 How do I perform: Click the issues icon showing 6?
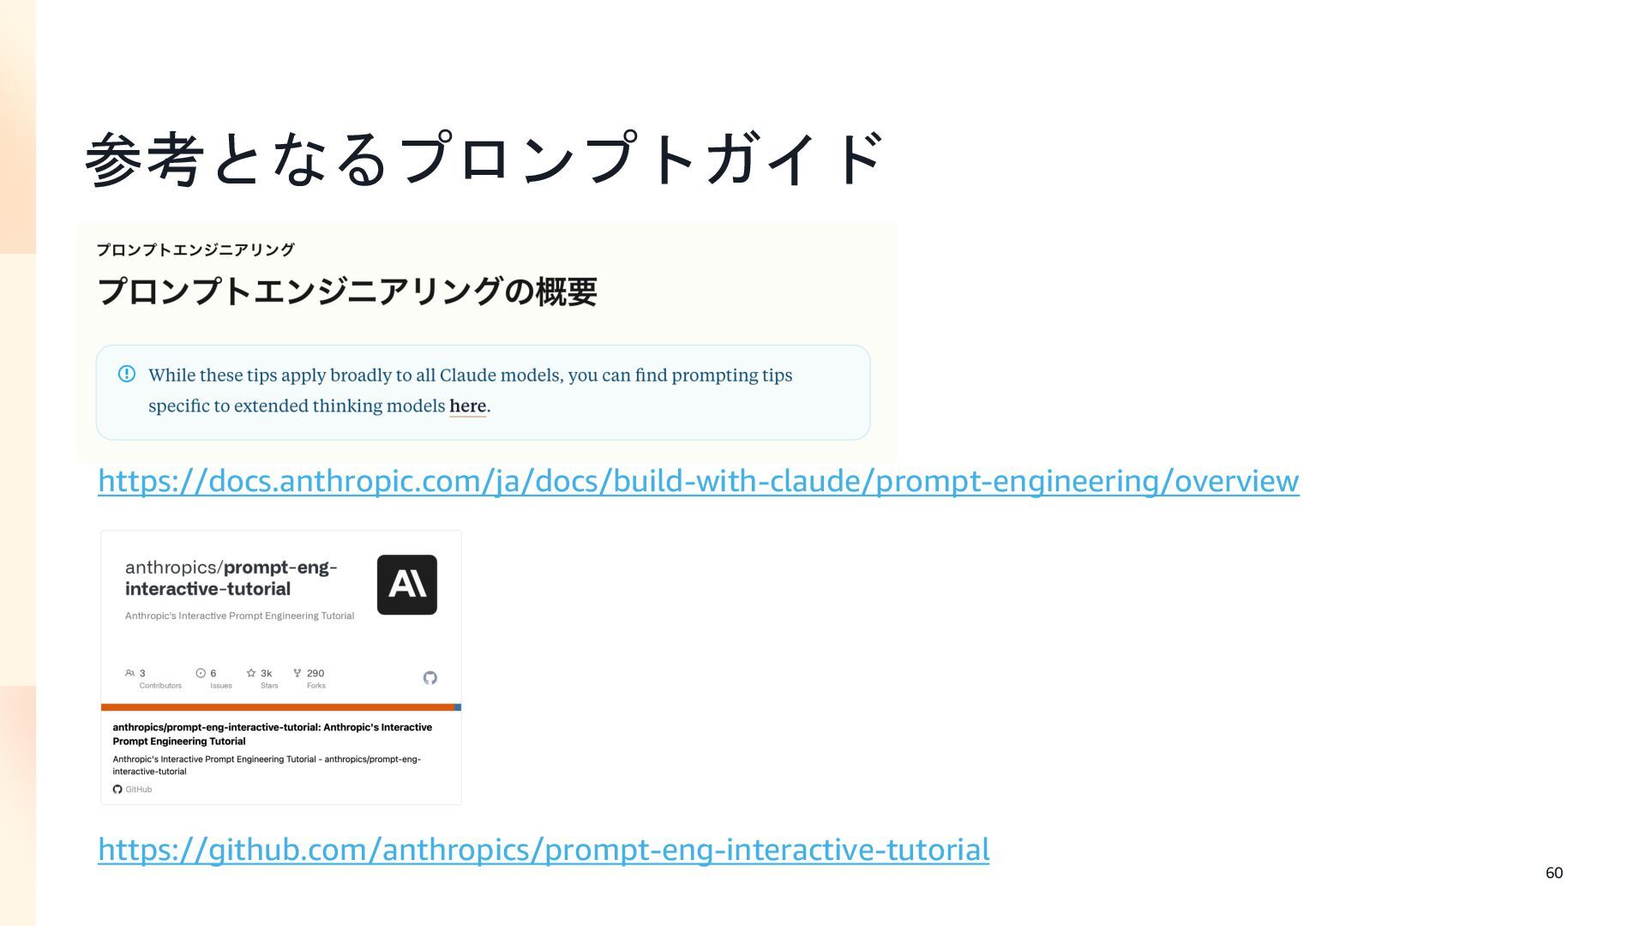tap(201, 673)
